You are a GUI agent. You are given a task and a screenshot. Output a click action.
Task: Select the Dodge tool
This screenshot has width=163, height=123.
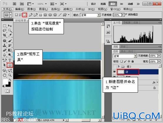10,55
